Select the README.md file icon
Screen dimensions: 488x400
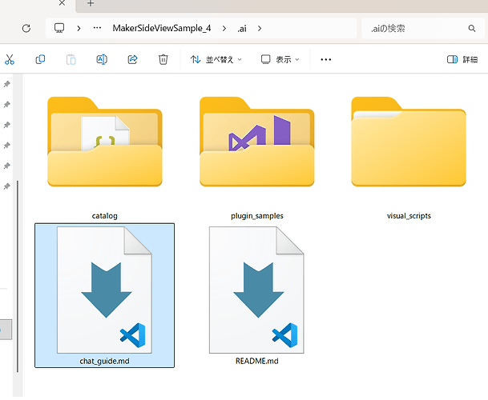[256, 290]
